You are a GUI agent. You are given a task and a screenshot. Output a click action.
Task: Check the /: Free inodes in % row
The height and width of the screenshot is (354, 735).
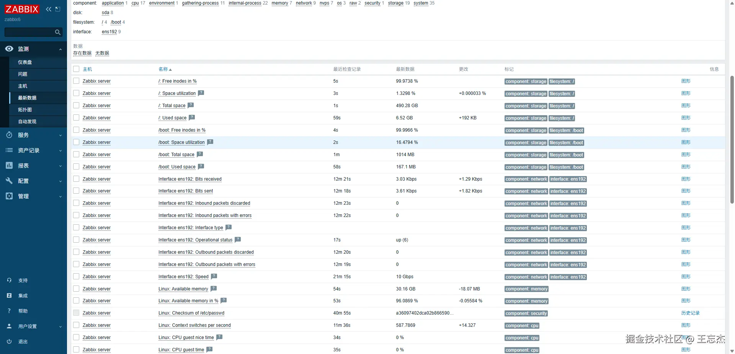pyautogui.click(x=76, y=81)
